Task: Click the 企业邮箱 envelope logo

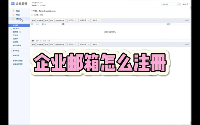Action: click(x=12, y=3)
